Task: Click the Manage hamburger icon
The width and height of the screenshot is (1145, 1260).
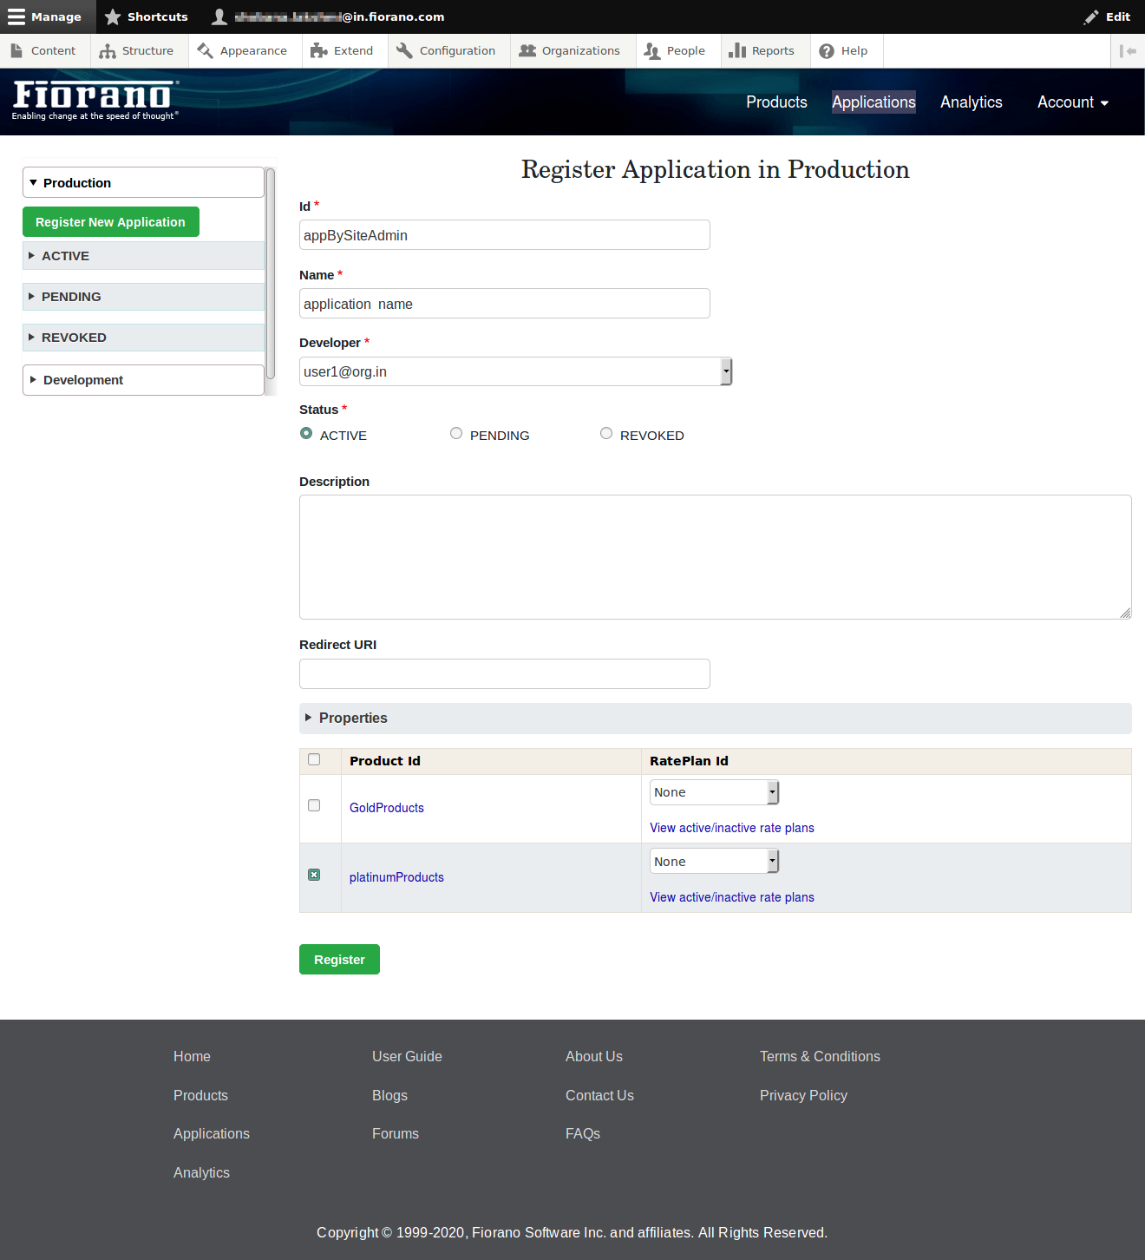Action: click(x=16, y=16)
